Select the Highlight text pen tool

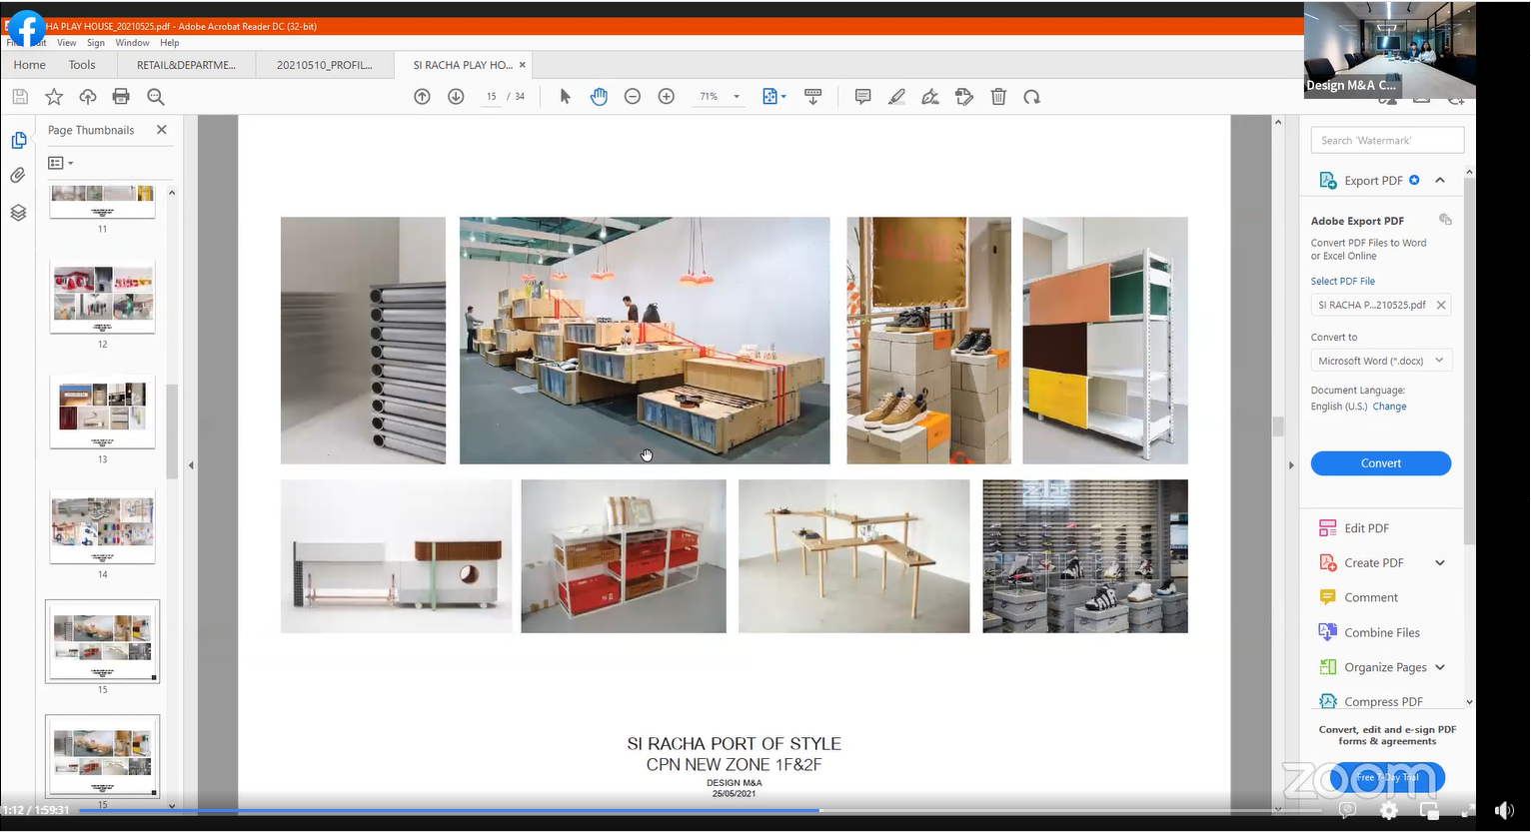click(896, 97)
